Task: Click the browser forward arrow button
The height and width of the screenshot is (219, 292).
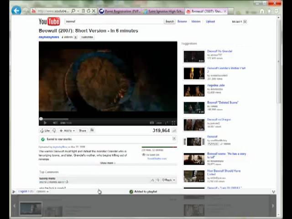Action: (26, 11)
